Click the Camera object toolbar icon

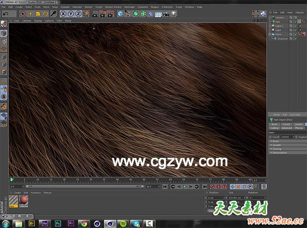(166, 14)
